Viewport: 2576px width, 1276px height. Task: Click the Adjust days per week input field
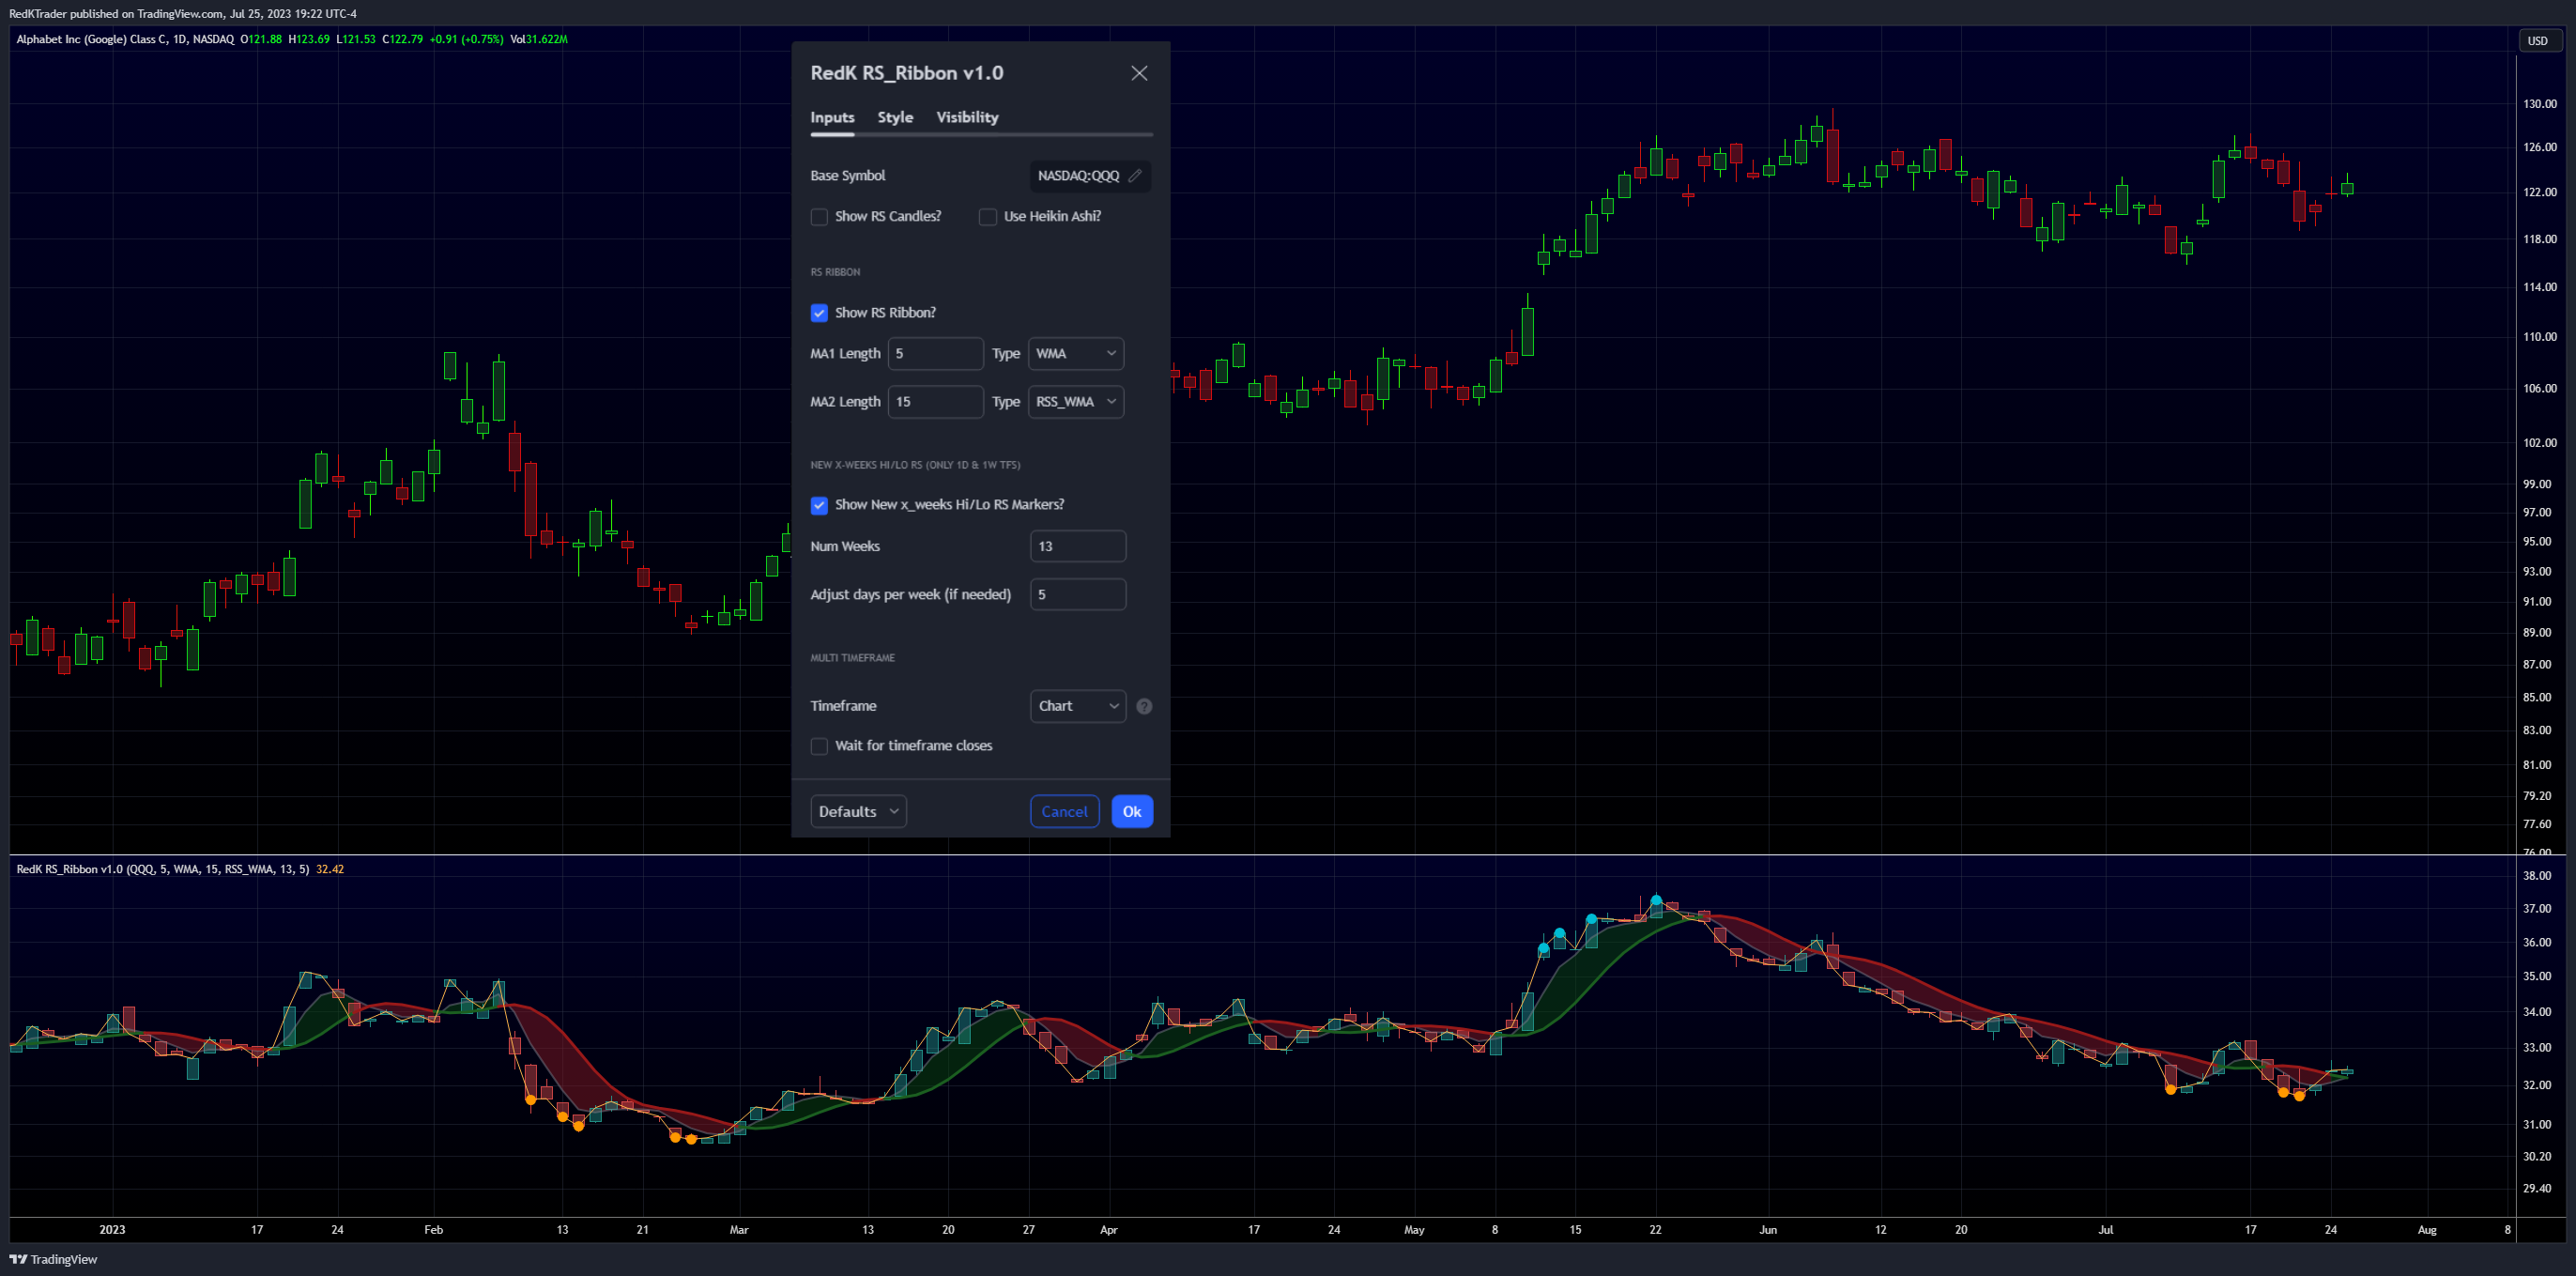[x=1078, y=594]
